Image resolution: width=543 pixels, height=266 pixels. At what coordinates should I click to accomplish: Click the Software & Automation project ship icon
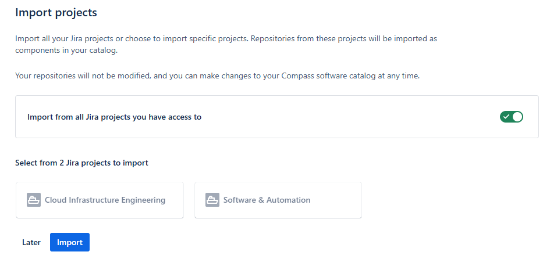(x=212, y=200)
